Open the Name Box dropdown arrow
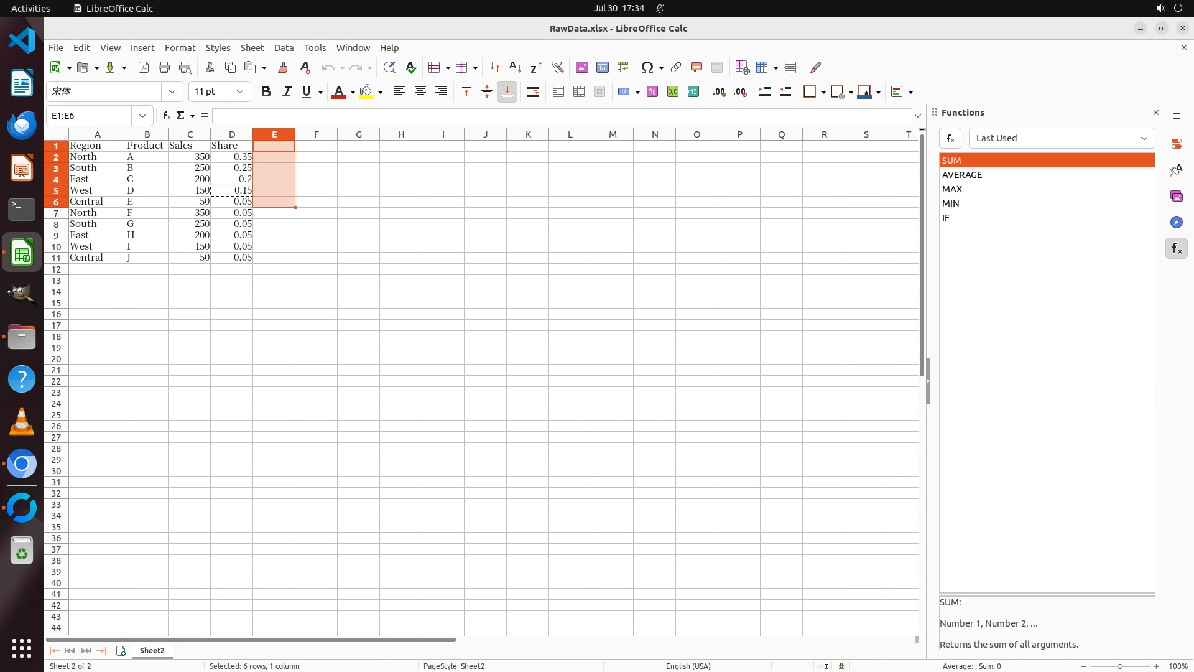1194x672 pixels. click(x=142, y=116)
